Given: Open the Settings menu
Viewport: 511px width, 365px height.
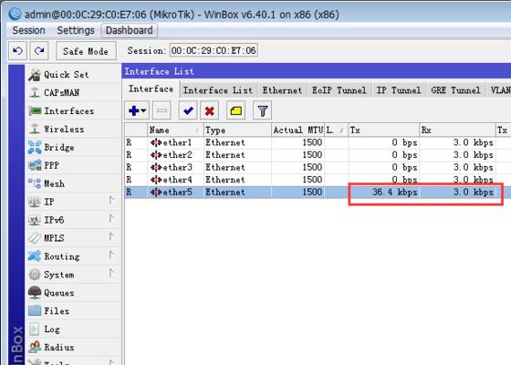Looking at the screenshot, I should (x=76, y=30).
